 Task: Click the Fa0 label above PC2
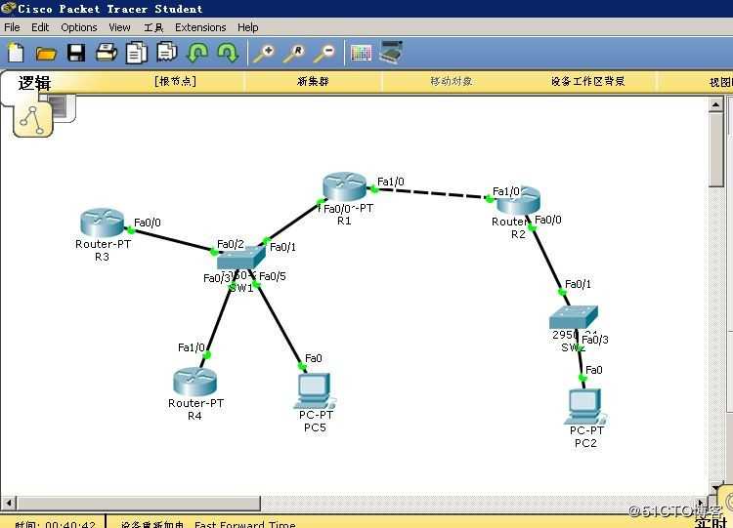[593, 370]
